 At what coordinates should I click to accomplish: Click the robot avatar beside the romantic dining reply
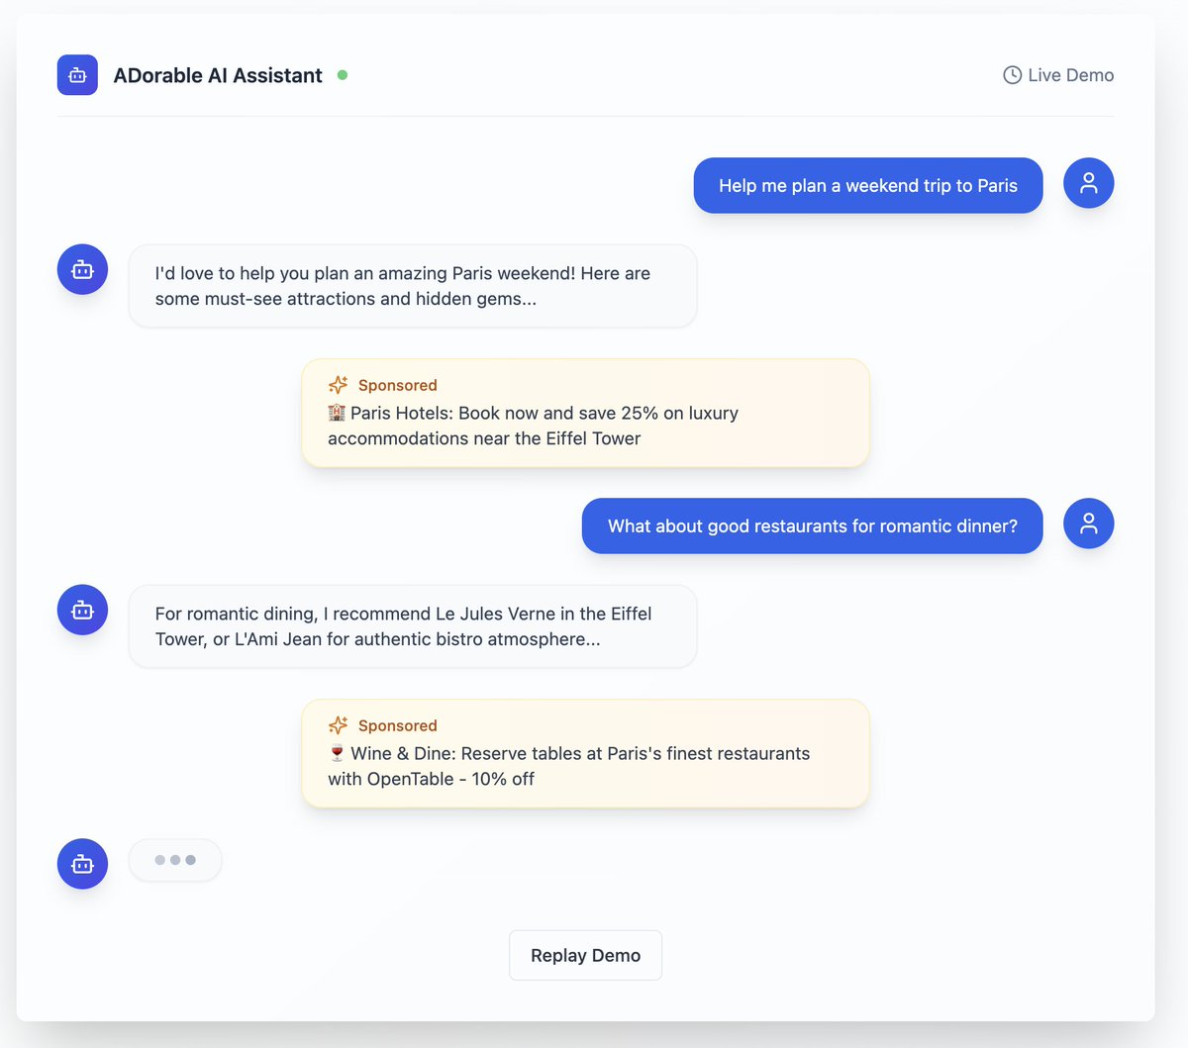pos(82,609)
